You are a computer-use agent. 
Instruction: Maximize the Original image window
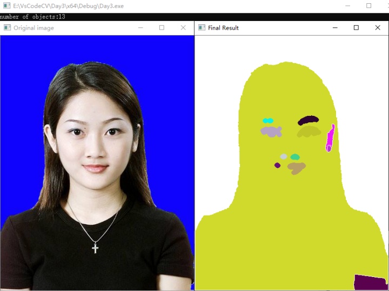point(162,27)
